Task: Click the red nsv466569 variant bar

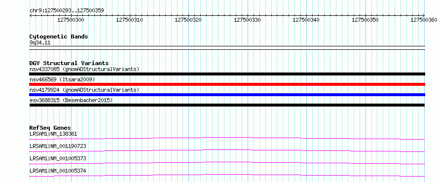Action: pos(227,84)
